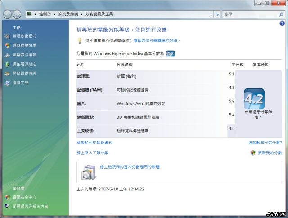Expand the arrow before 控制台 breadcrumb
Screen dimensions: 288x218
pos(36,14)
